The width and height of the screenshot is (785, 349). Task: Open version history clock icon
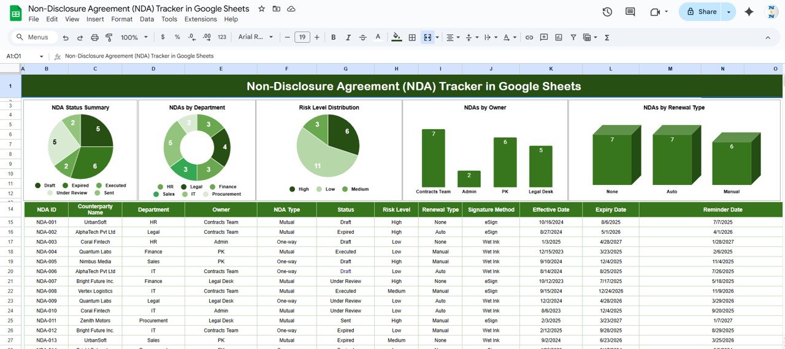click(x=607, y=12)
